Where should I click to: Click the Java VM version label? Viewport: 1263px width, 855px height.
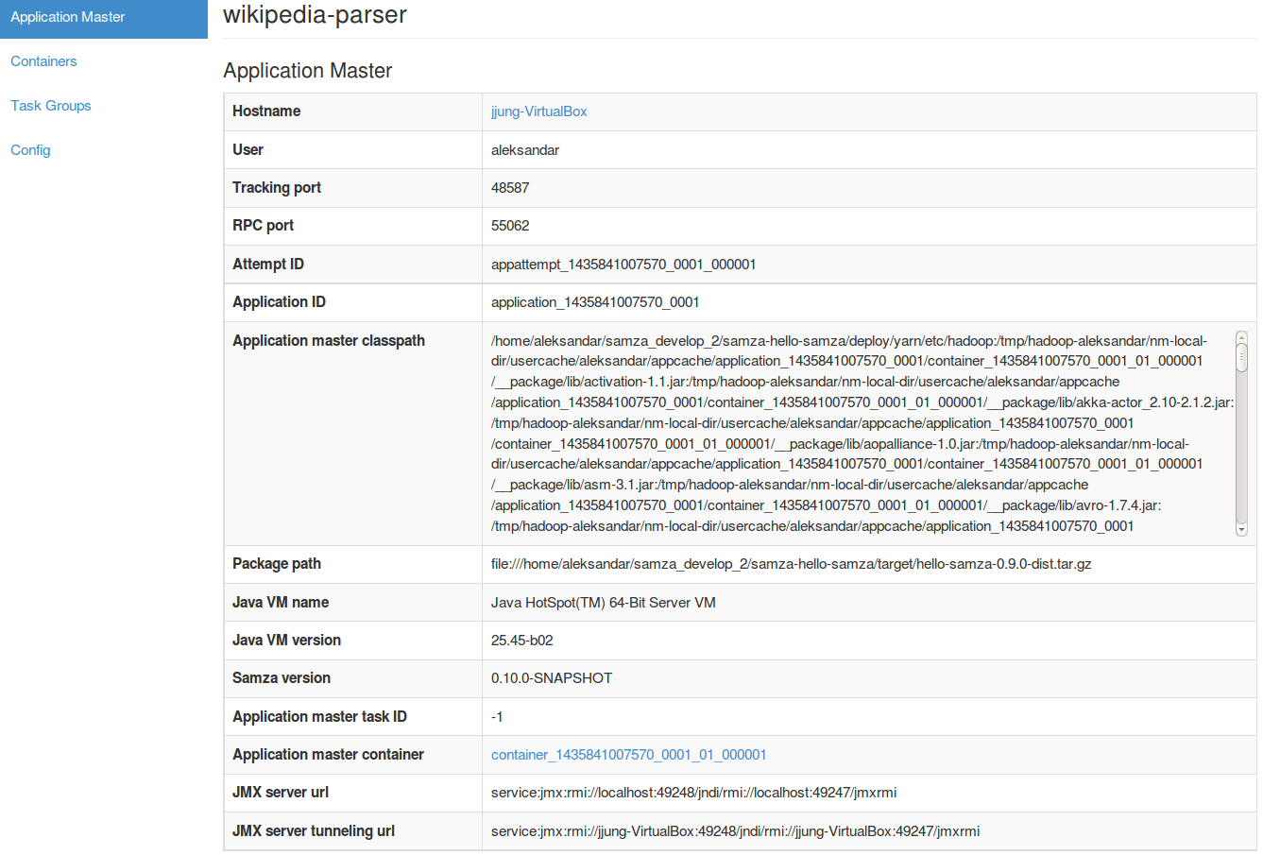point(286,641)
